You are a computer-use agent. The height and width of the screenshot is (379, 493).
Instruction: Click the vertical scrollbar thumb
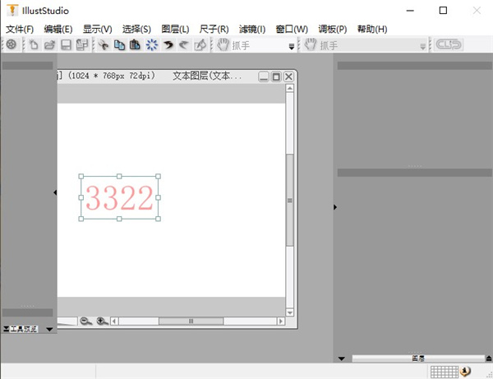pyautogui.click(x=289, y=200)
